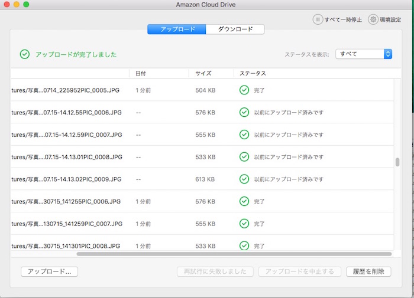This screenshot has height=298, width=414.
Task: Click the 環境設定 label
Action: (x=390, y=19)
